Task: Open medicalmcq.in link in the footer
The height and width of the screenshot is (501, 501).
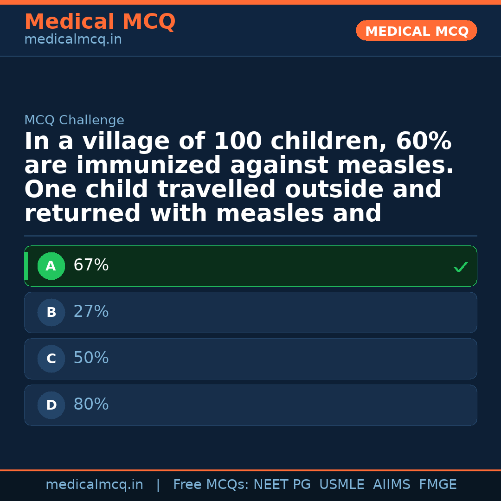Action: (x=94, y=485)
